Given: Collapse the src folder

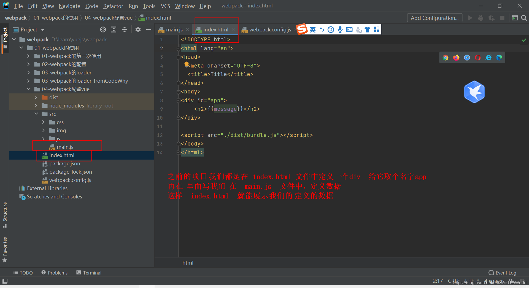Looking at the screenshot, I should pyautogui.click(x=36, y=114).
